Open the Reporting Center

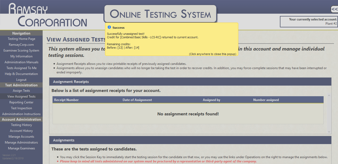[x=21, y=102]
